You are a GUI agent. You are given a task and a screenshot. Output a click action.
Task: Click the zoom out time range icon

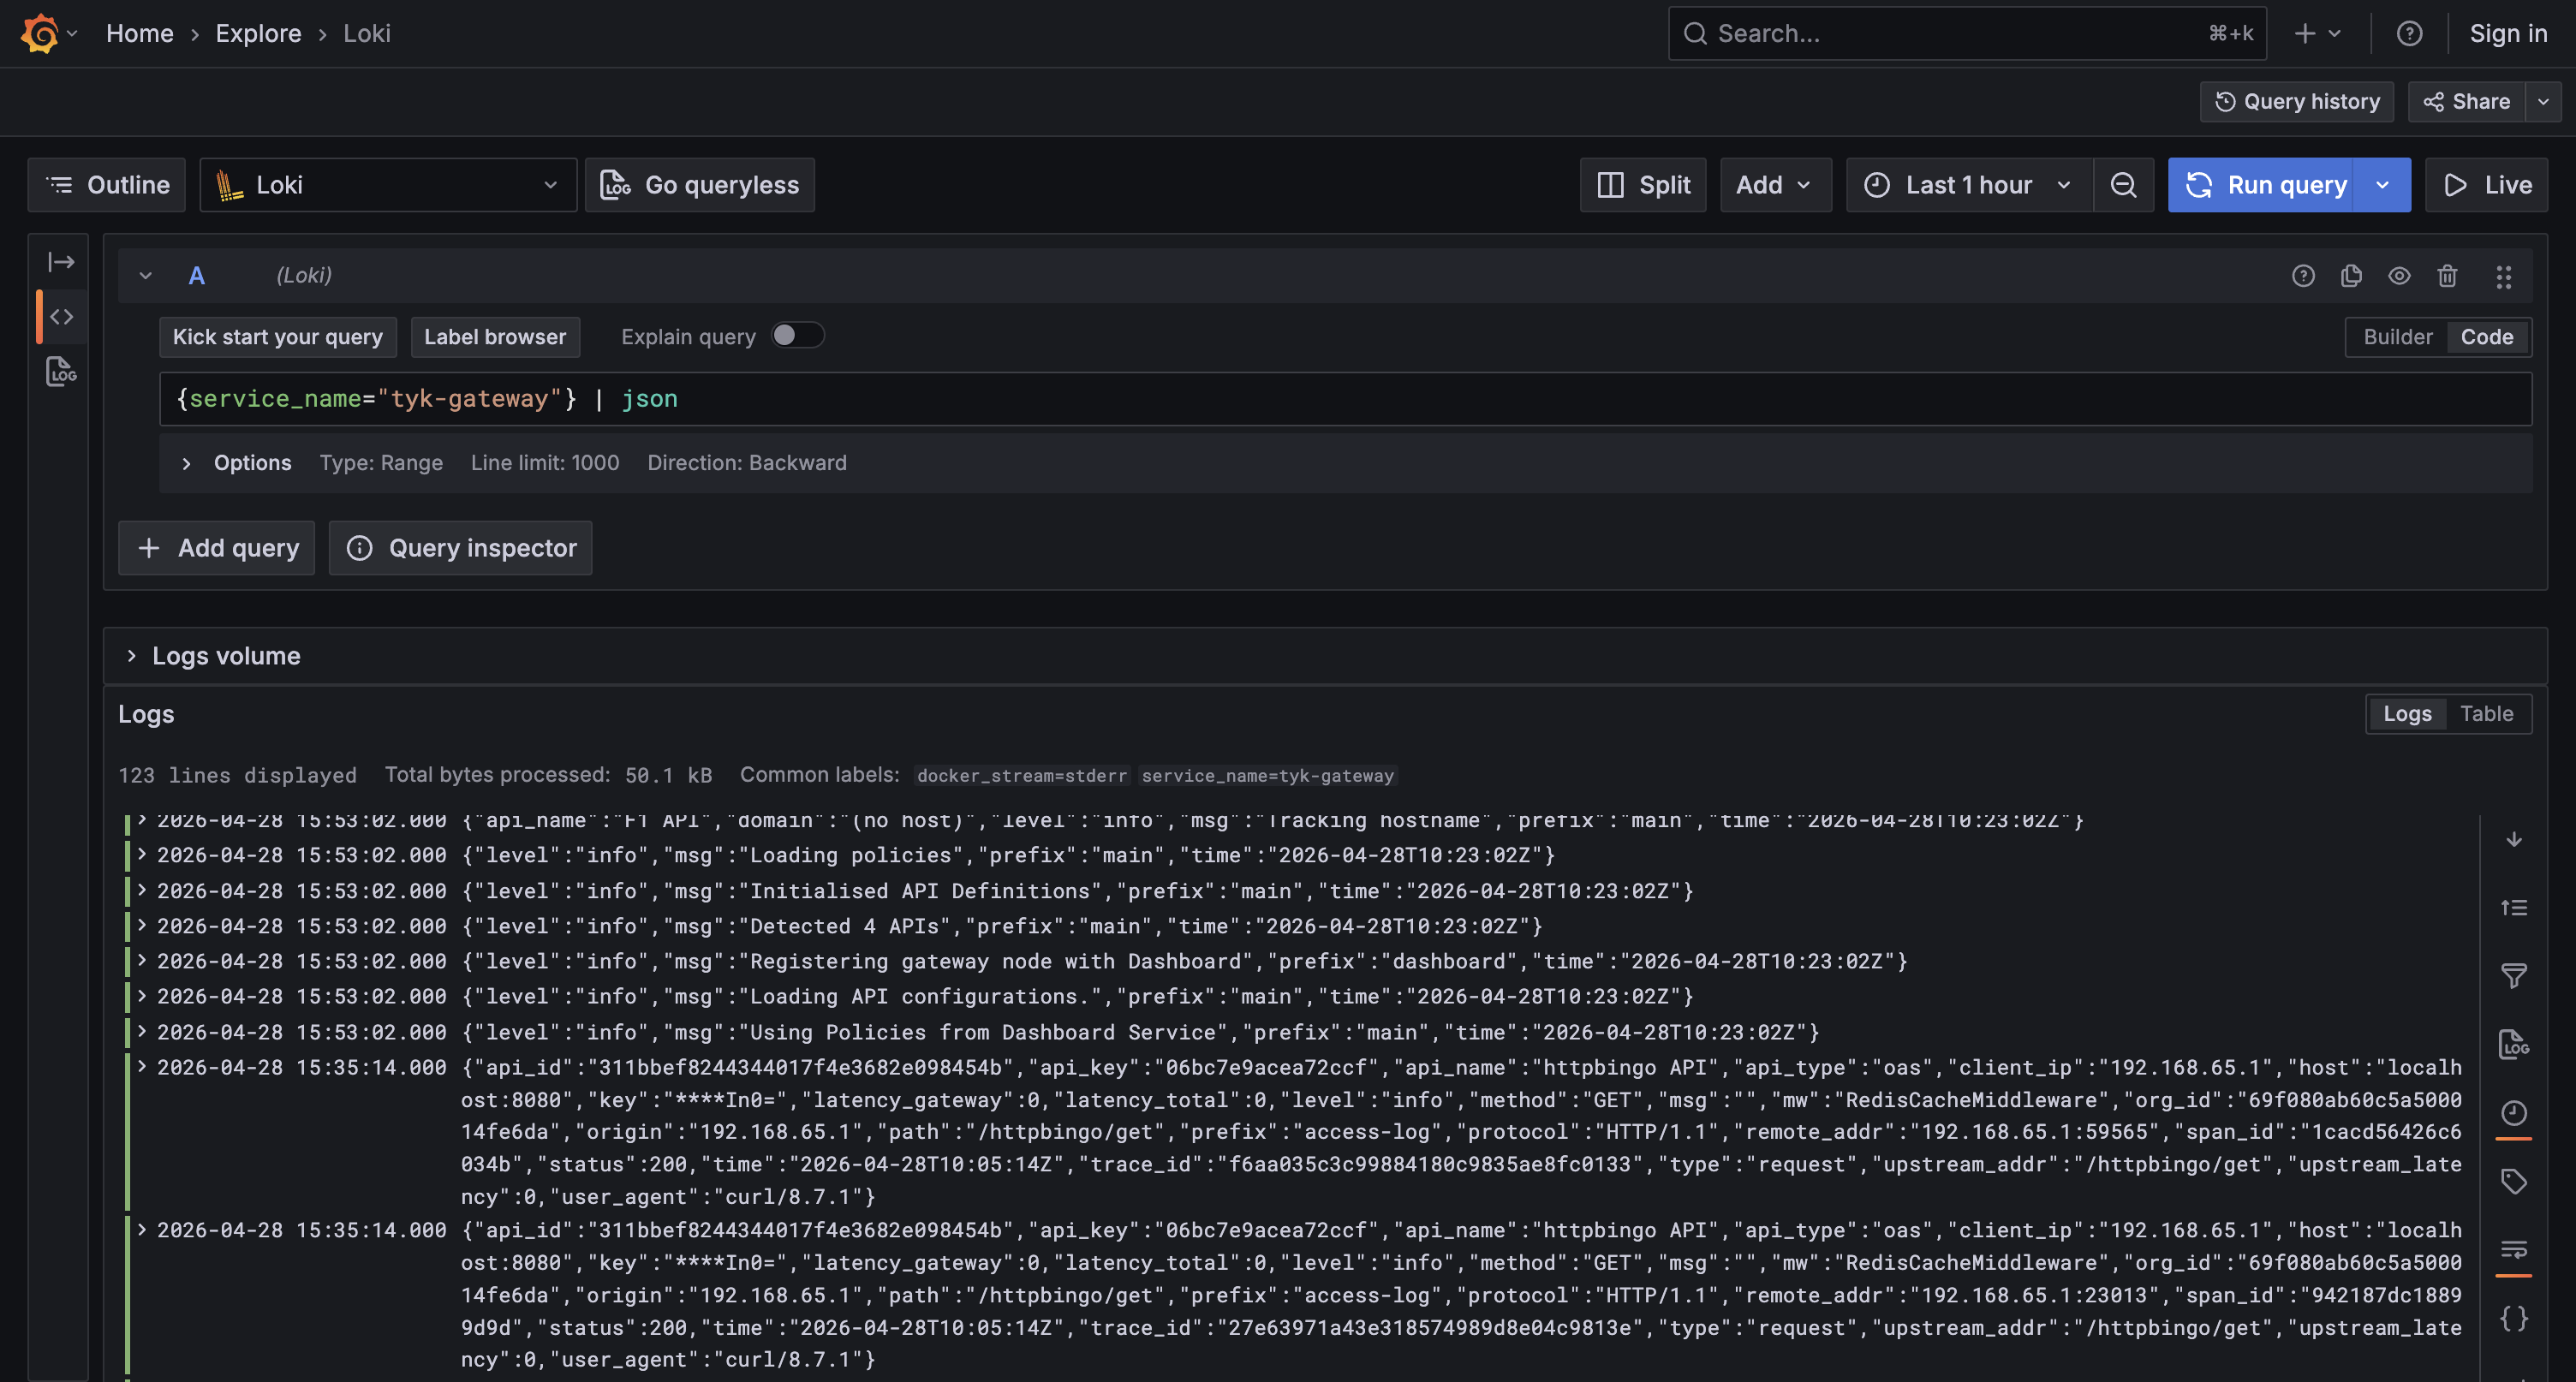click(x=2122, y=185)
